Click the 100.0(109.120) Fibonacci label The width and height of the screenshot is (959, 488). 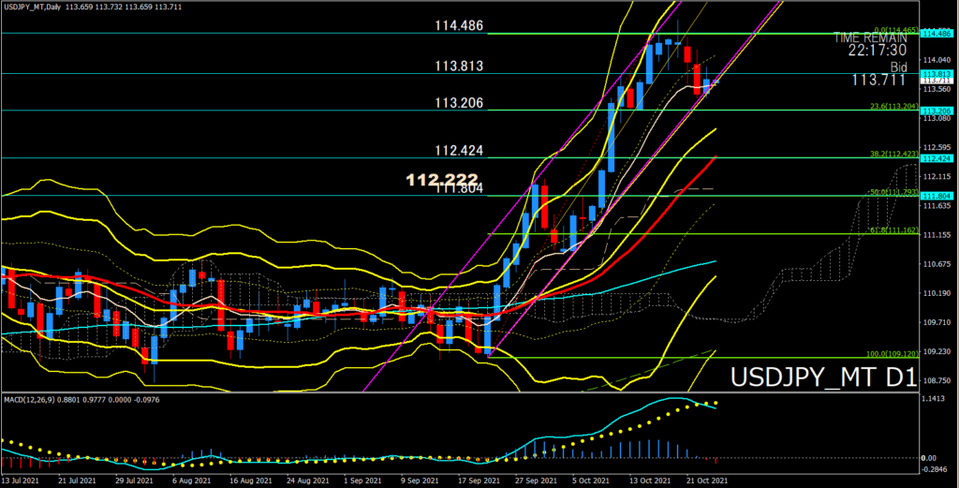tap(892, 353)
